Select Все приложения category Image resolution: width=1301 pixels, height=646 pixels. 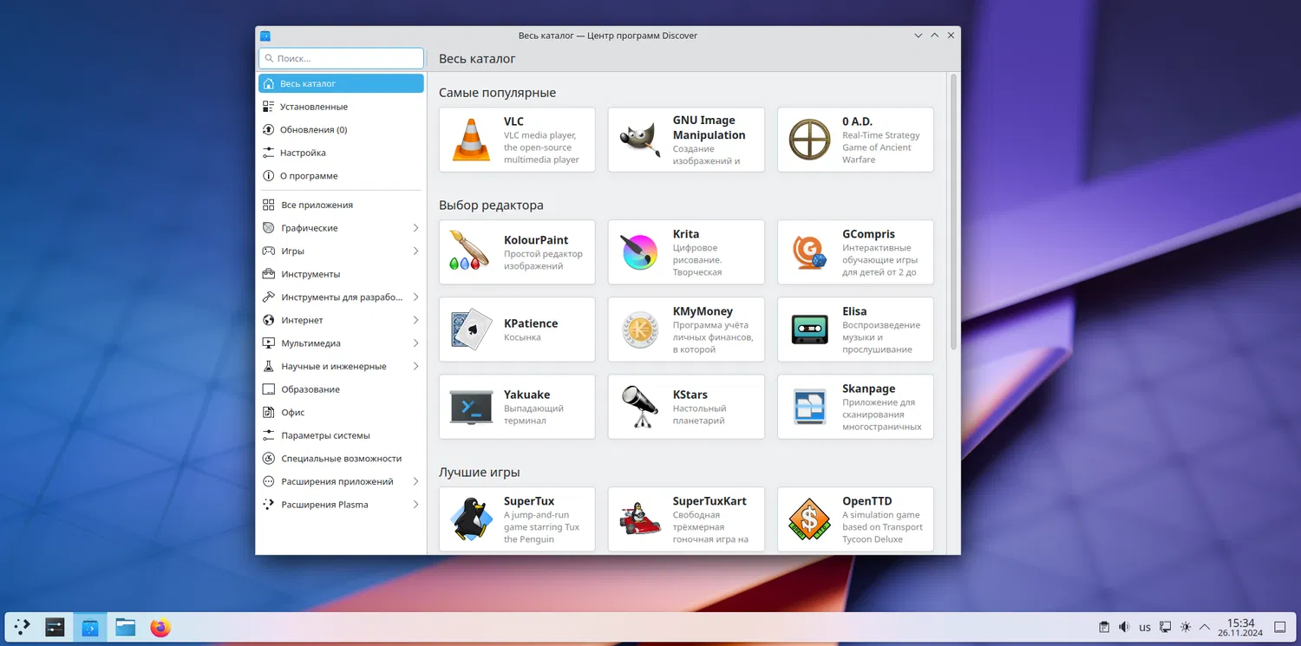[341, 205]
